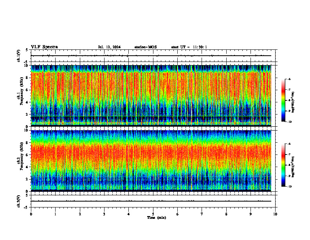Image resolution: width=310 pixels, height=240 pixels.
Task: Click the time axis tick label "6"
Action: tap(178, 214)
